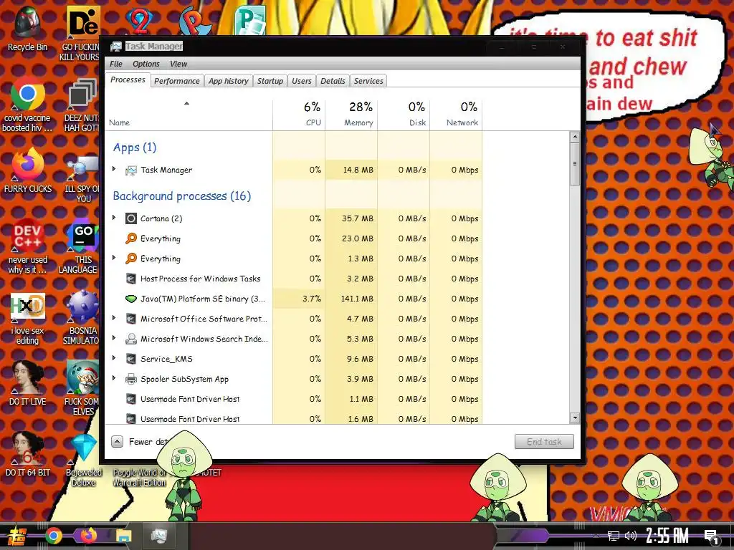Select the first Usermode Font Driver Host row
The image size is (734, 550).
pos(294,399)
